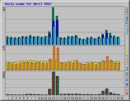Click the light blue Pages bar for day 13

pos(54,35)
